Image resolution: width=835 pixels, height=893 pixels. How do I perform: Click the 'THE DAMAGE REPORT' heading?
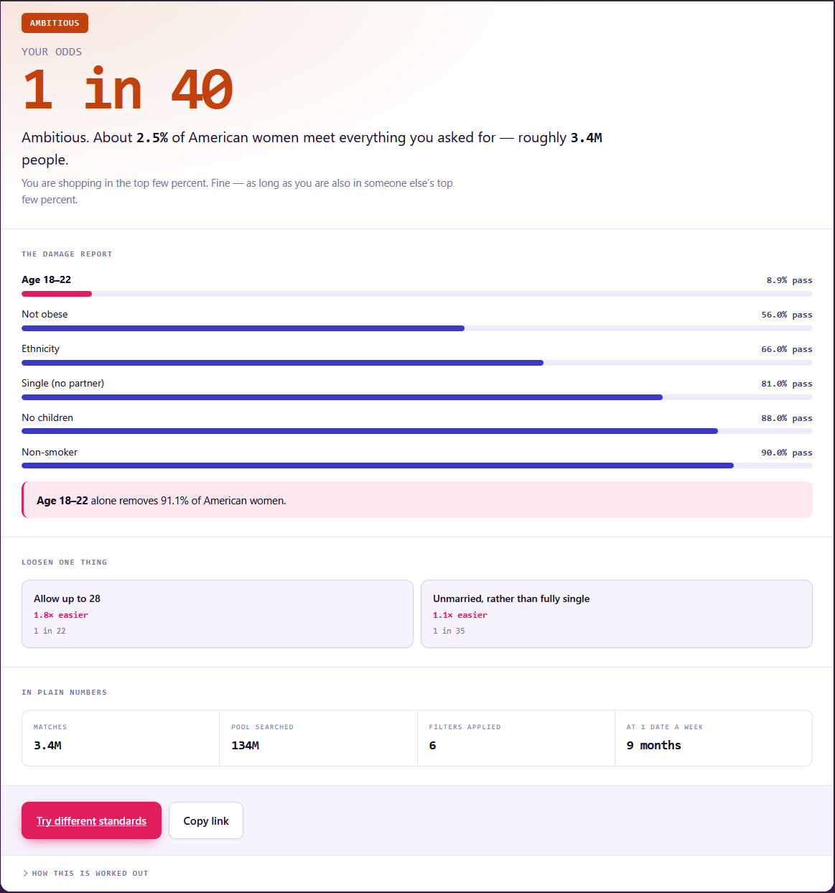pyautogui.click(x=67, y=254)
